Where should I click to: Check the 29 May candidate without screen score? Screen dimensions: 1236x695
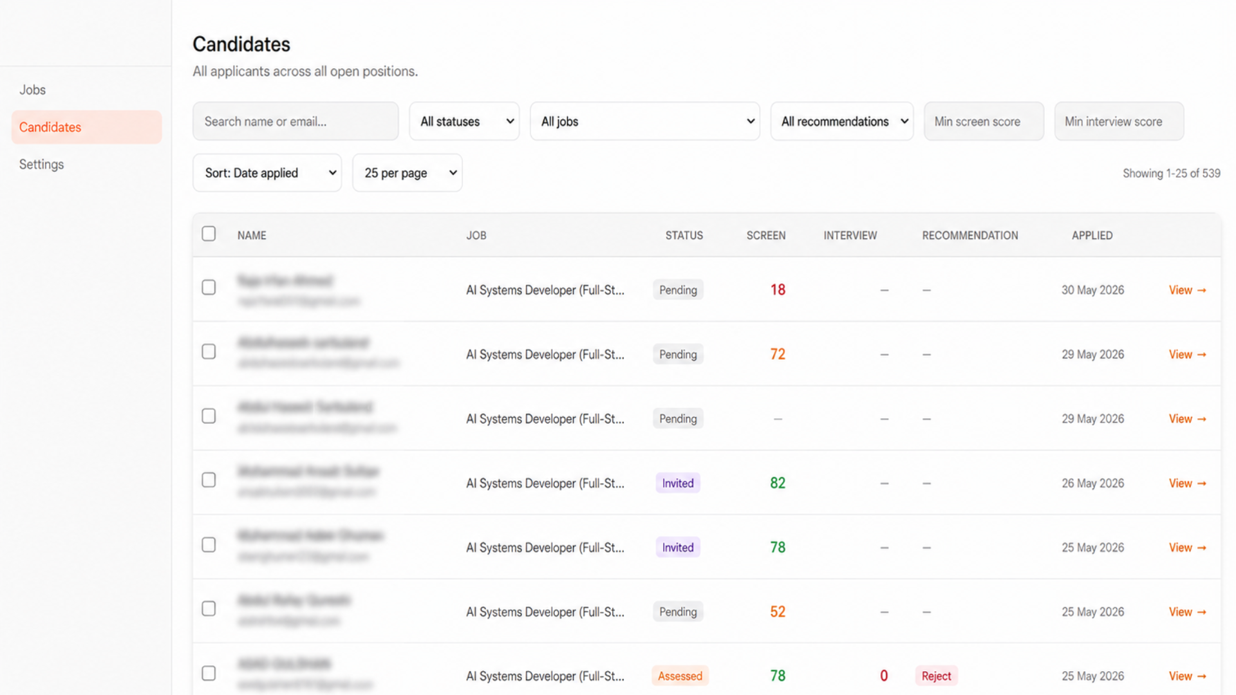[209, 416]
